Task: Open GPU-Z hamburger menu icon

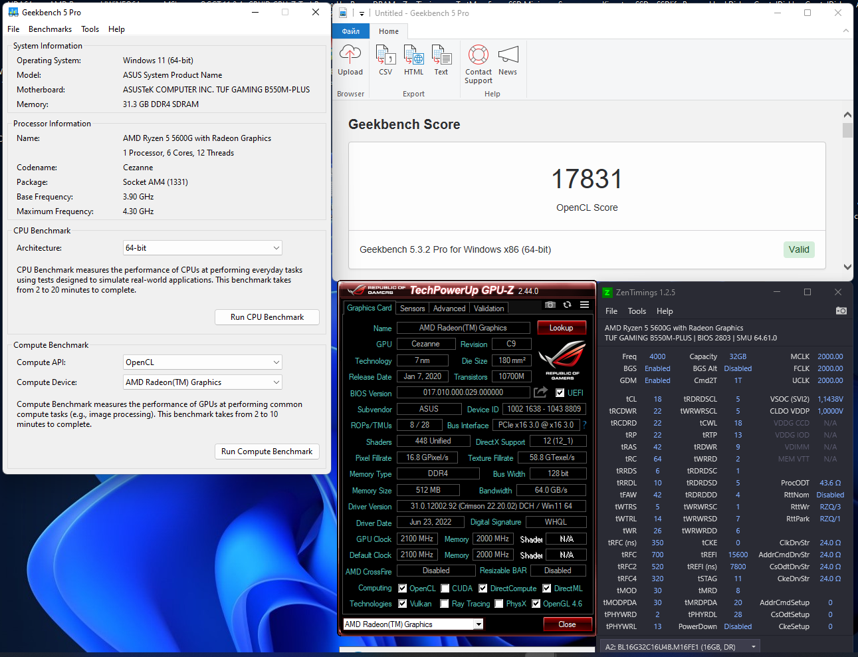Action: tap(584, 305)
